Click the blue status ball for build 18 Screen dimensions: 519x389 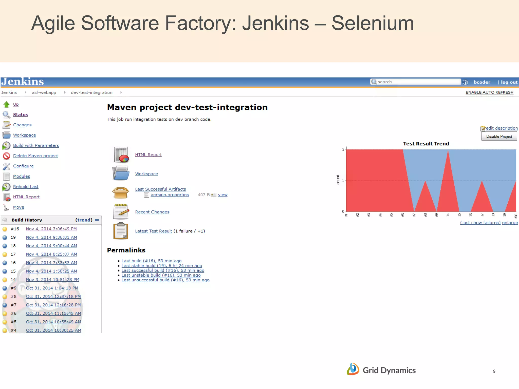tap(5, 246)
